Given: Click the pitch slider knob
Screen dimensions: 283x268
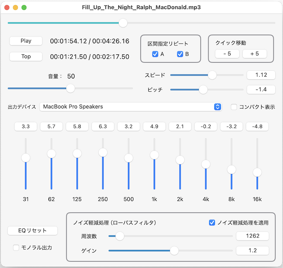Looking at the screenshot, I should [203, 90].
